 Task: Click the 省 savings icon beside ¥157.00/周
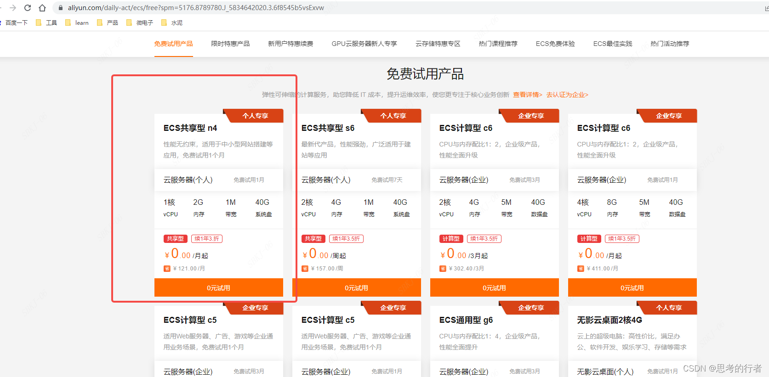click(305, 269)
